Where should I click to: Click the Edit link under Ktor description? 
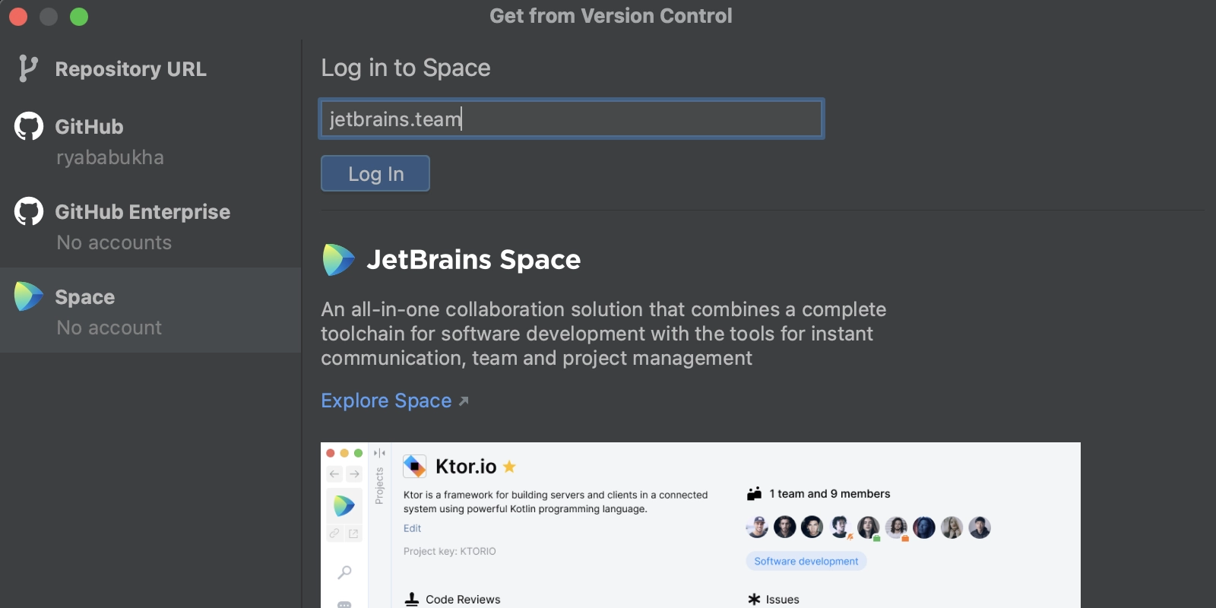click(412, 528)
